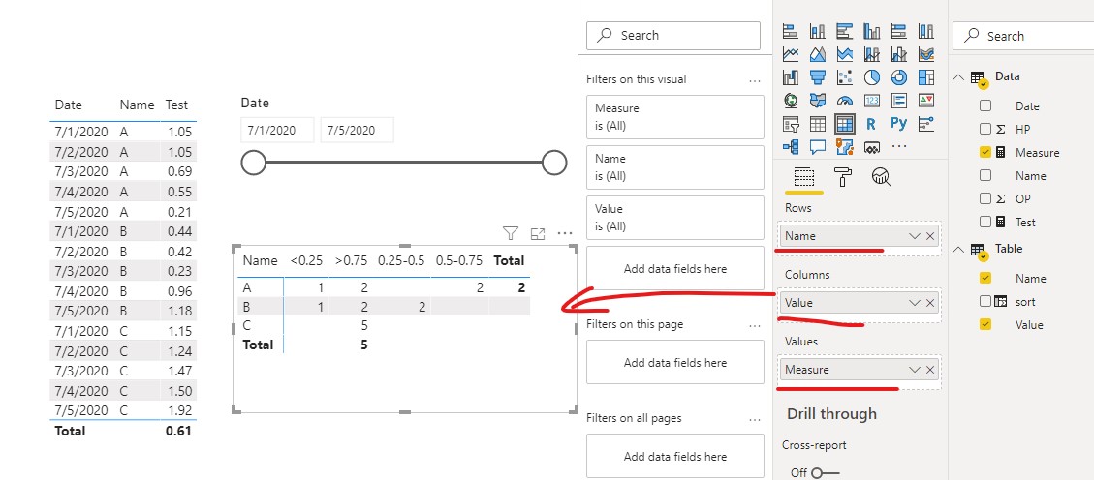Select the area chart visual
Image resolution: width=1094 pixels, height=480 pixels.
pyautogui.click(x=817, y=53)
